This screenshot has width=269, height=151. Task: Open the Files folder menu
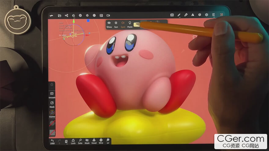coord(59,15)
